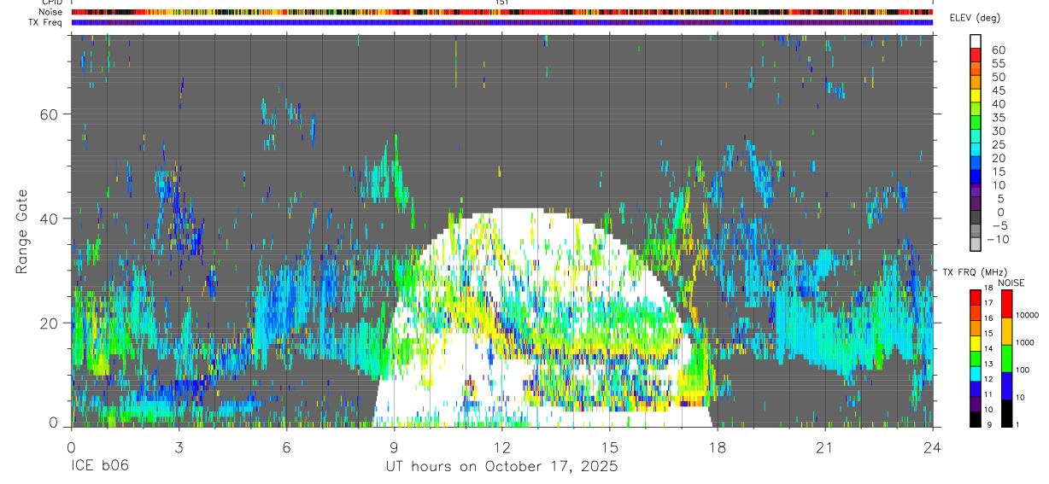
Task: Select the red ELEV swatch between 55 and 60
Action: [976, 55]
